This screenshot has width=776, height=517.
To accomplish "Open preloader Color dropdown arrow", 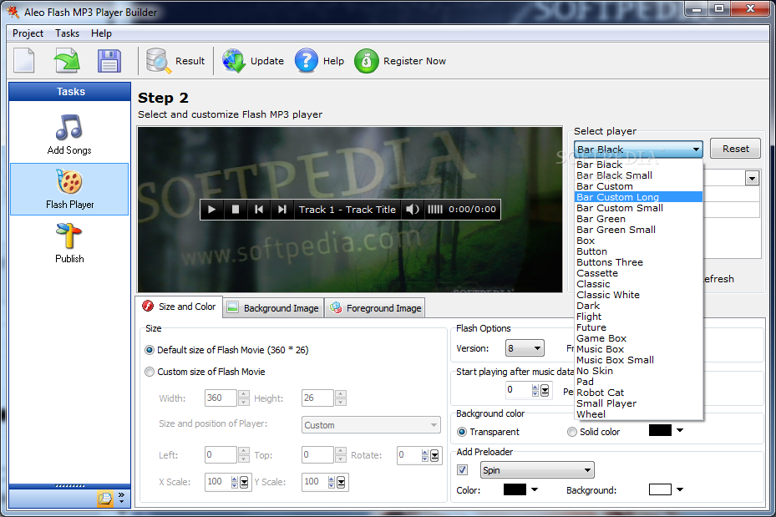I will click(535, 489).
